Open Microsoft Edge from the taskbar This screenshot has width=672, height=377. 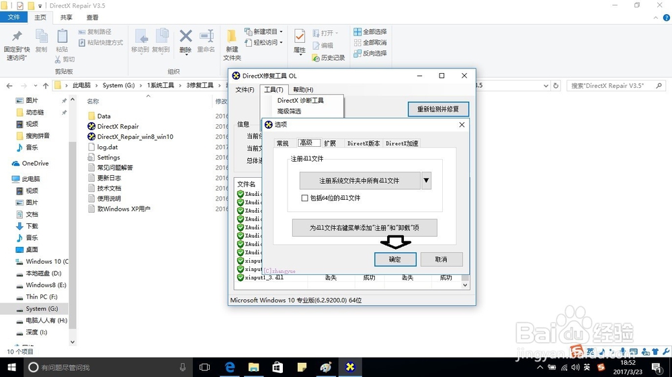pos(230,367)
